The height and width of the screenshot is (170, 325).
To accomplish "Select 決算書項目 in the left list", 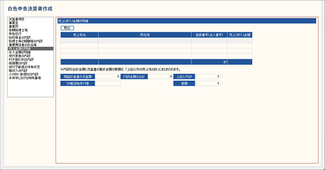I will [17, 19].
